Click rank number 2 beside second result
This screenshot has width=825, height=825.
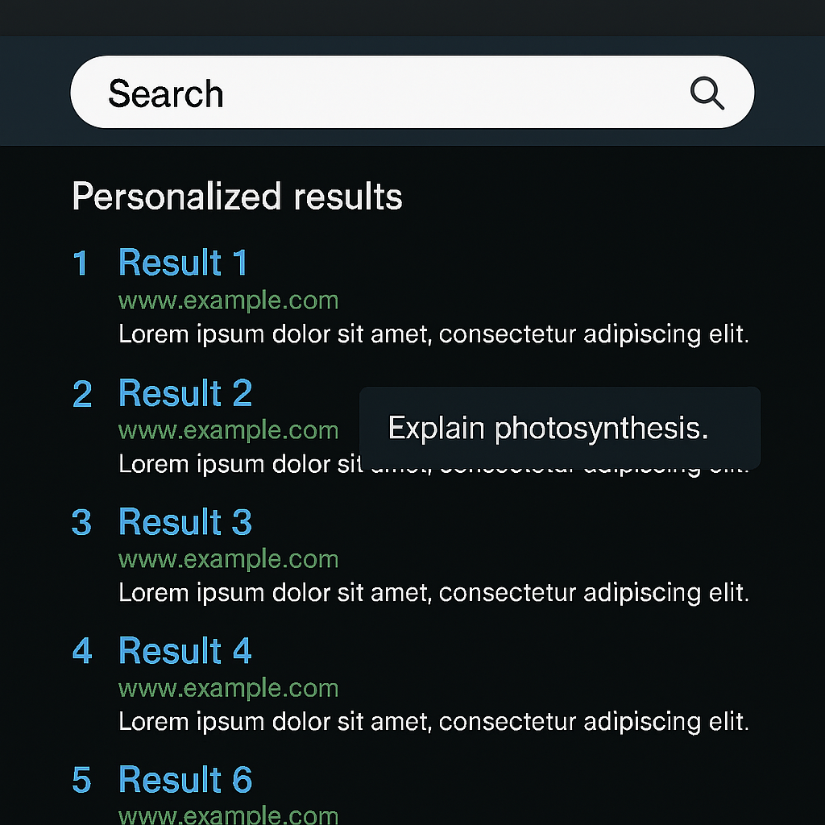[x=82, y=394]
